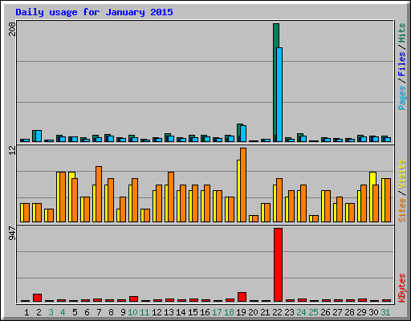Viewport: 411px width, 321px height.
Task: Click green day label '17'
Action: click(217, 312)
